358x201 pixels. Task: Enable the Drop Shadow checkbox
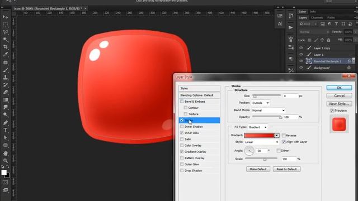click(x=182, y=170)
